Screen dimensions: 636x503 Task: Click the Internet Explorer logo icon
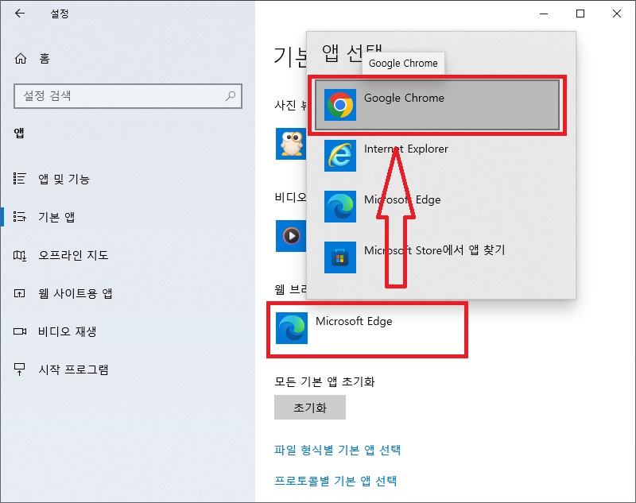point(340,156)
